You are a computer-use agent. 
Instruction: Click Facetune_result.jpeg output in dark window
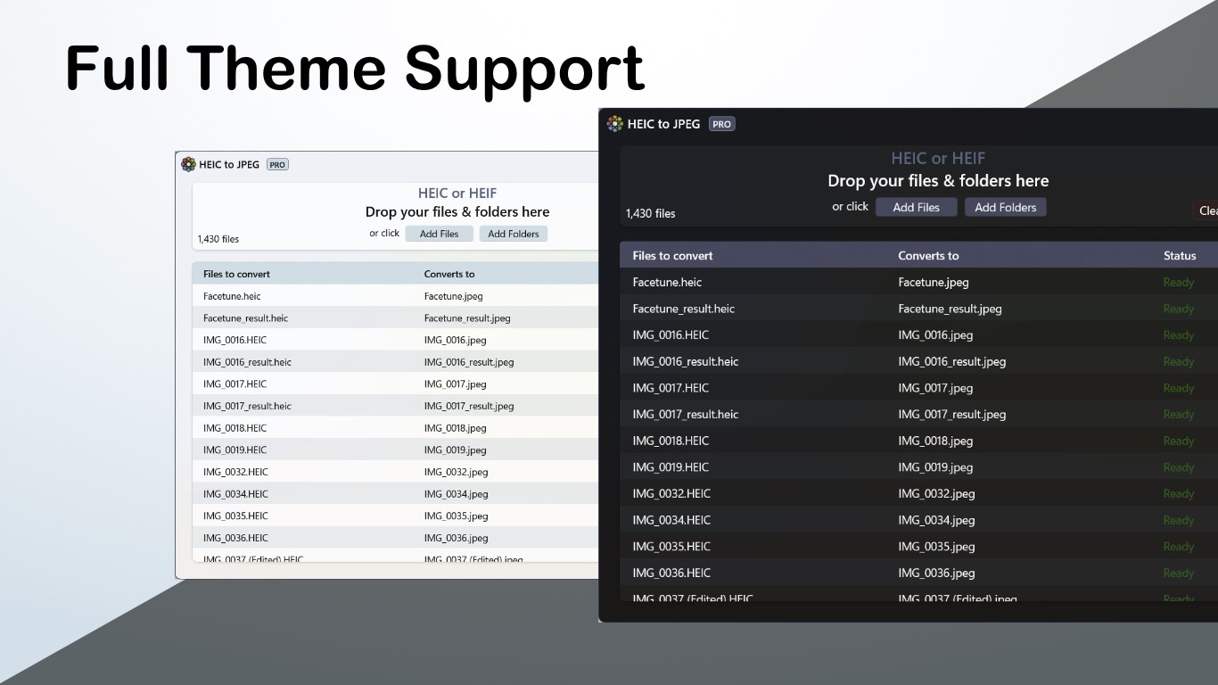950,309
